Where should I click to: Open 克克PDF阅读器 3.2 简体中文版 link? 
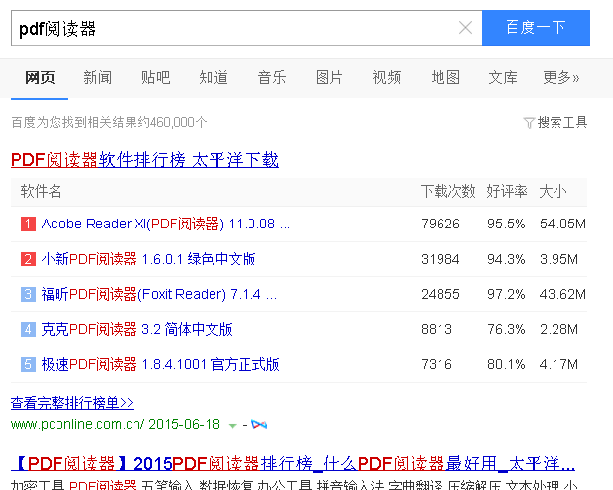tap(136, 329)
